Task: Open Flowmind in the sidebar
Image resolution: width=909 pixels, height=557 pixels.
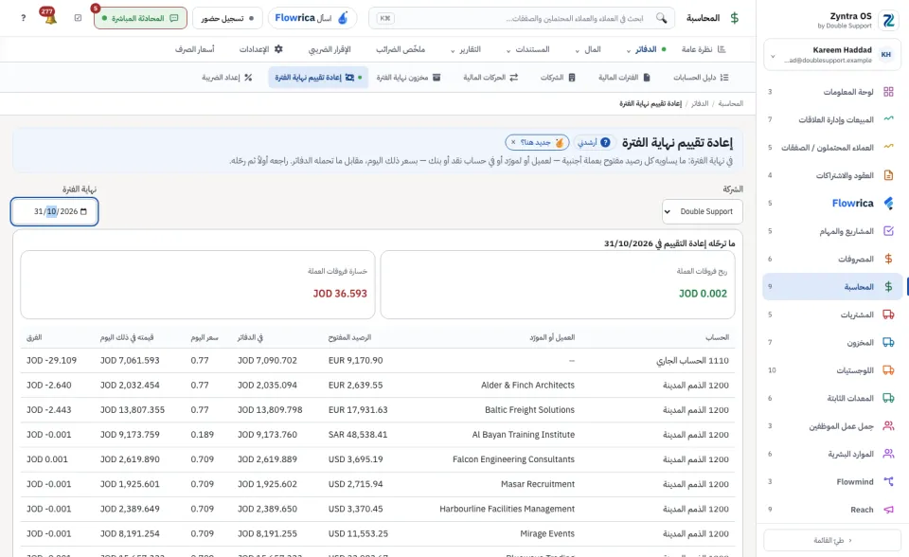Action: (832, 481)
